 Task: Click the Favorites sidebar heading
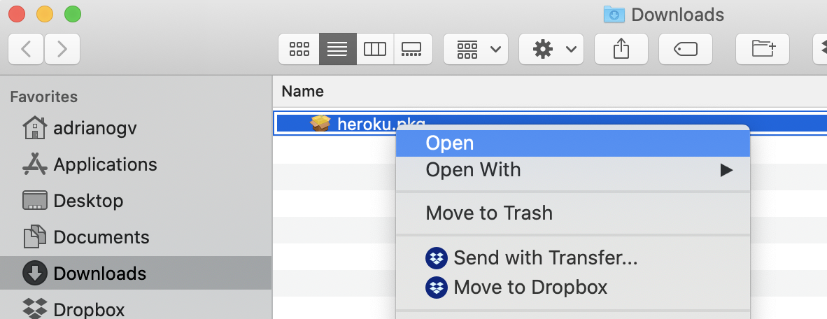click(44, 97)
